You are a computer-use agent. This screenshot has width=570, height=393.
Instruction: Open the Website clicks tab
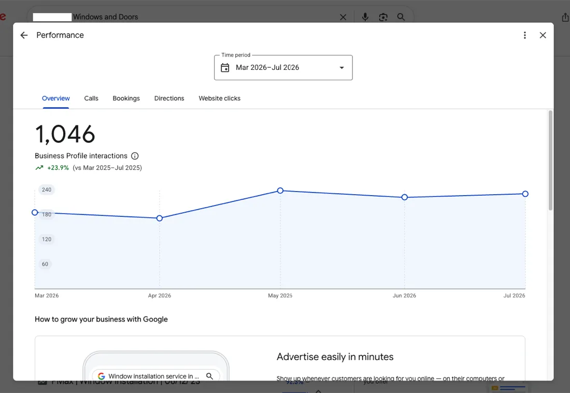coord(220,98)
